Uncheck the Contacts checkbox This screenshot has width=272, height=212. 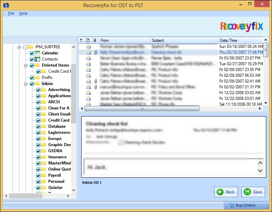[31, 59]
